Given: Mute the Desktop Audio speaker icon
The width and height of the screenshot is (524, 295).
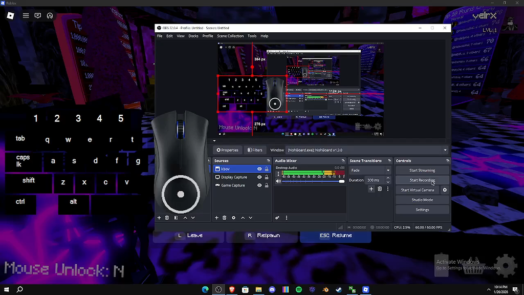Looking at the screenshot, I should (x=278, y=181).
